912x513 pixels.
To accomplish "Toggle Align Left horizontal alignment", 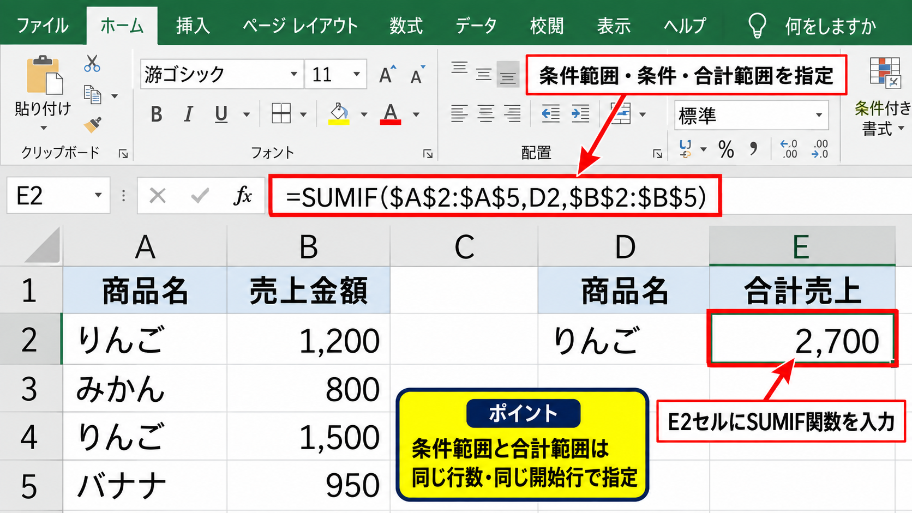I will coord(459,113).
